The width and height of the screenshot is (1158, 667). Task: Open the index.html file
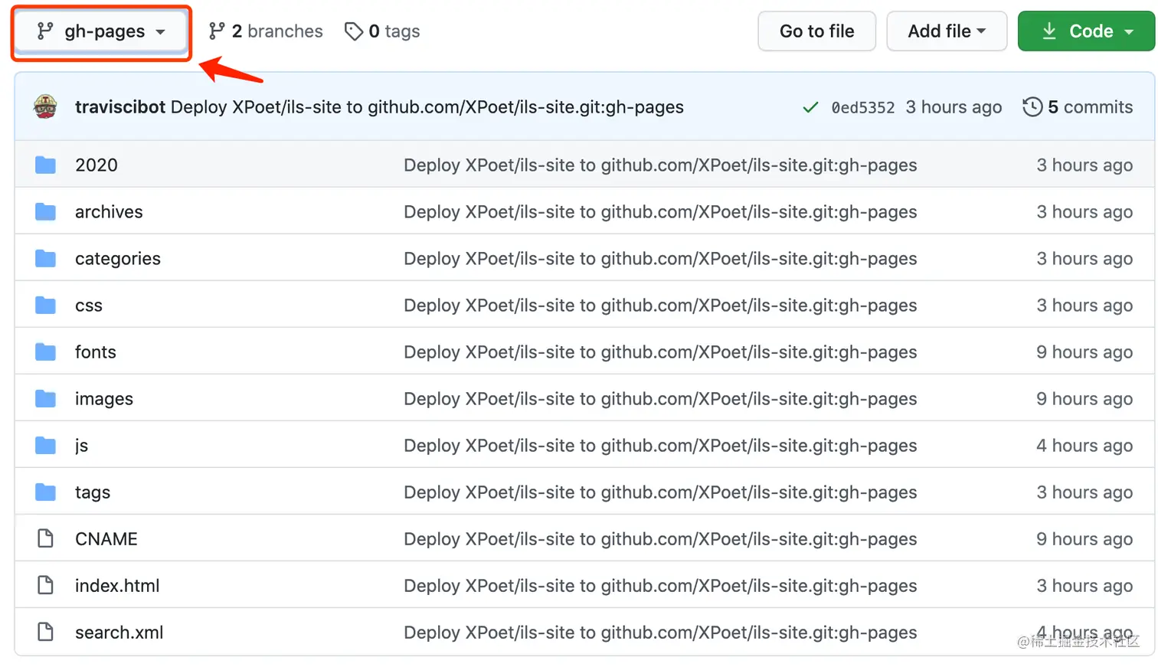click(x=117, y=586)
